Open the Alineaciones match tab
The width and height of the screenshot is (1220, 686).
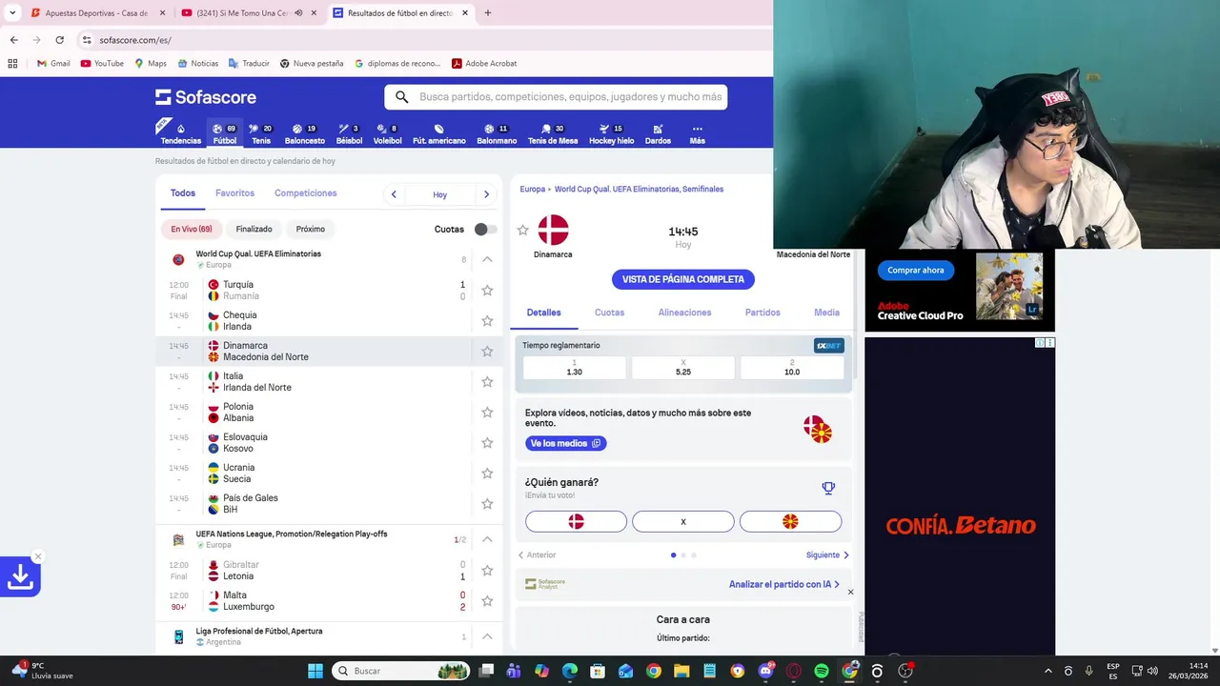pyautogui.click(x=684, y=313)
